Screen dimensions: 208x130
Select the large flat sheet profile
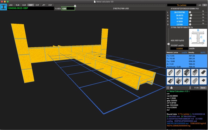(x=203, y=73)
